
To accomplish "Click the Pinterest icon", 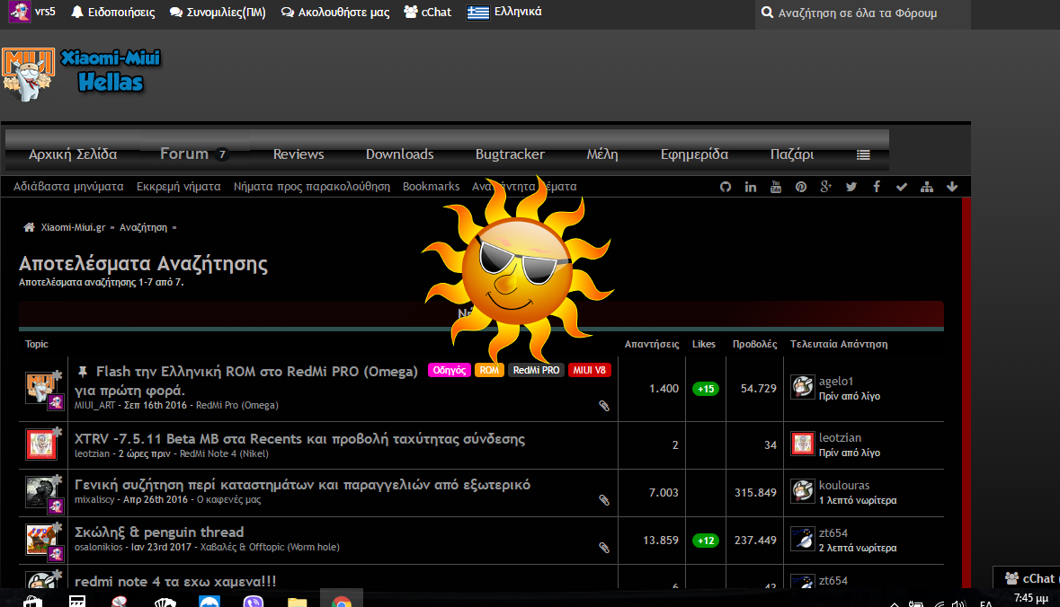I will [x=801, y=187].
